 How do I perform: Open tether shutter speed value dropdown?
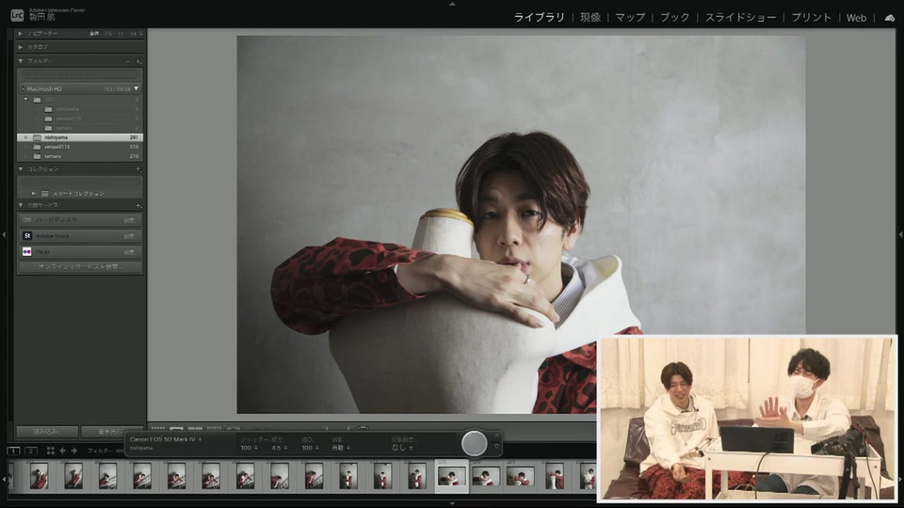click(x=249, y=448)
